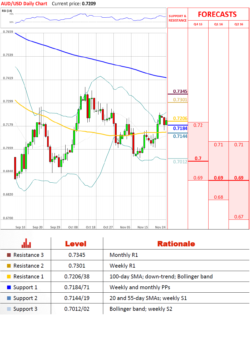
Task: Click the 0.68 value in Q1 16 column
Action: (x=218, y=197)
